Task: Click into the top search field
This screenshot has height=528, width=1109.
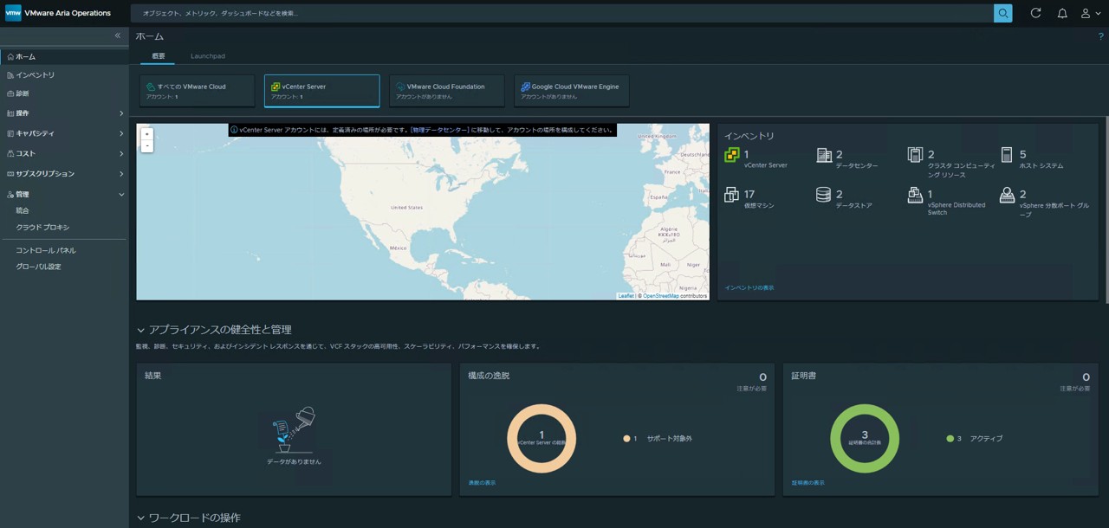Action: point(562,13)
